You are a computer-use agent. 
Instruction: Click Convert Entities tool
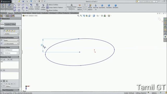coord(37,7)
